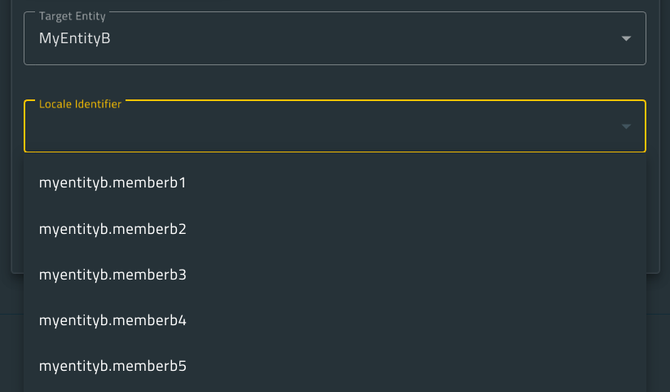Dismiss the list via gap between the fields

tap(334, 82)
